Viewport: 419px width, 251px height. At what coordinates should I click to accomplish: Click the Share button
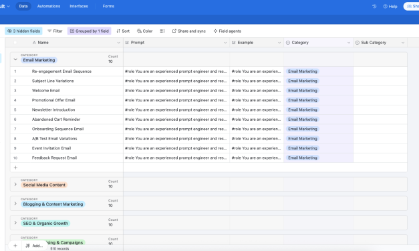tap(412, 6)
